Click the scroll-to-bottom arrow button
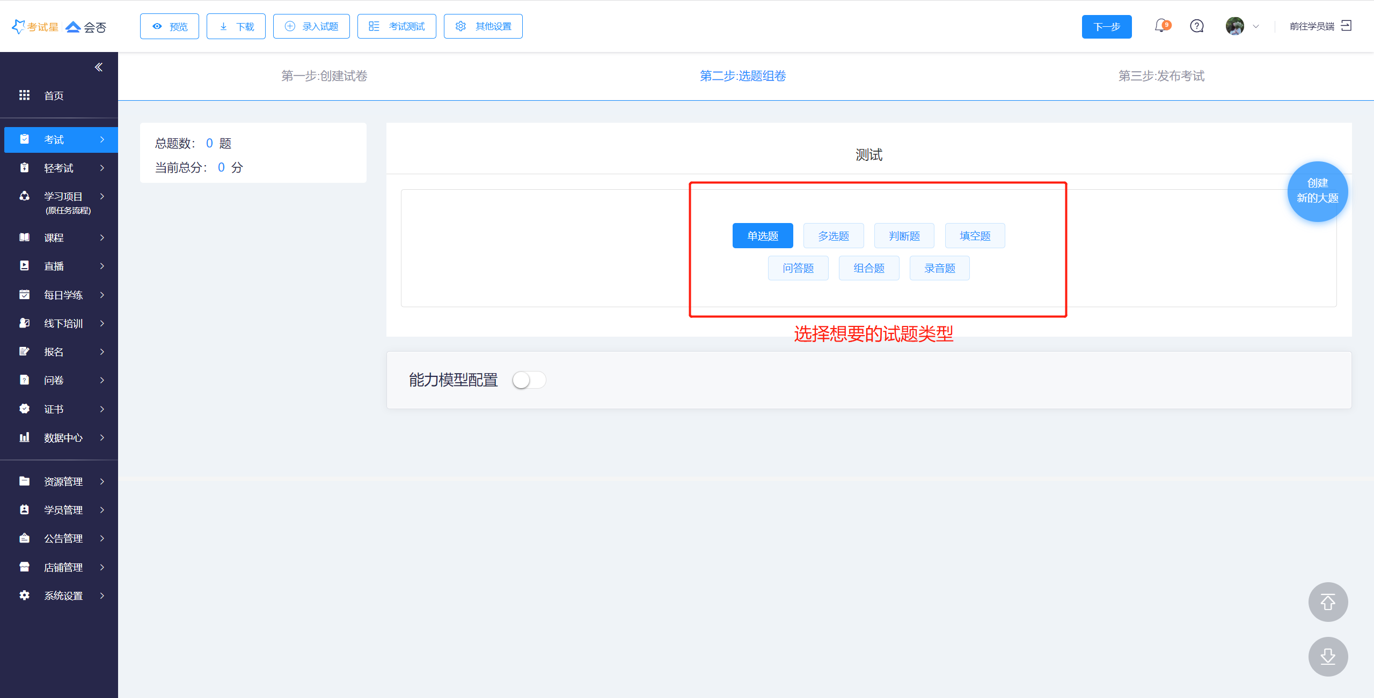This screenshot has width=1374, height=698. pyautogui.click(x=1328, y=657)
